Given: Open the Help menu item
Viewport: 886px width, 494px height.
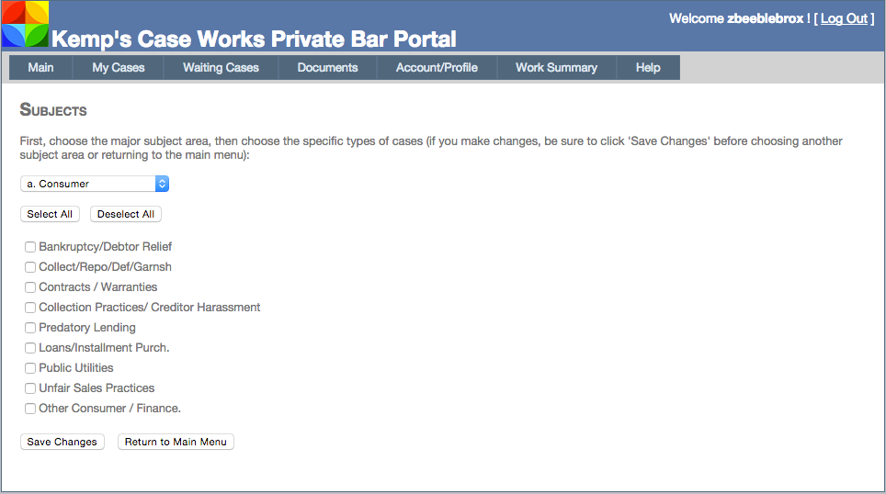Looking at the screenshot, I should (648, 67).
